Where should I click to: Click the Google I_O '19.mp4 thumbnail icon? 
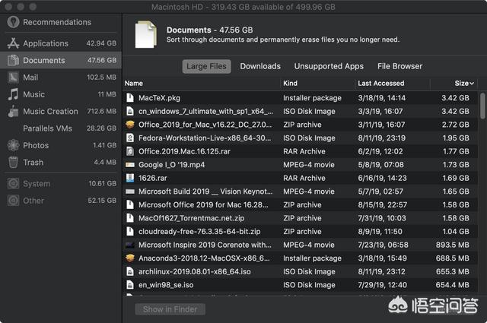click(x=130, y=165)
